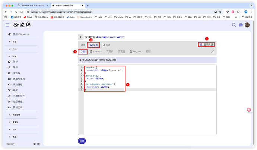Click the back arrow beside 编辑代码
The width and height of the screenshot is (257, 150).
pyautogui.click(x=80, y=37)
